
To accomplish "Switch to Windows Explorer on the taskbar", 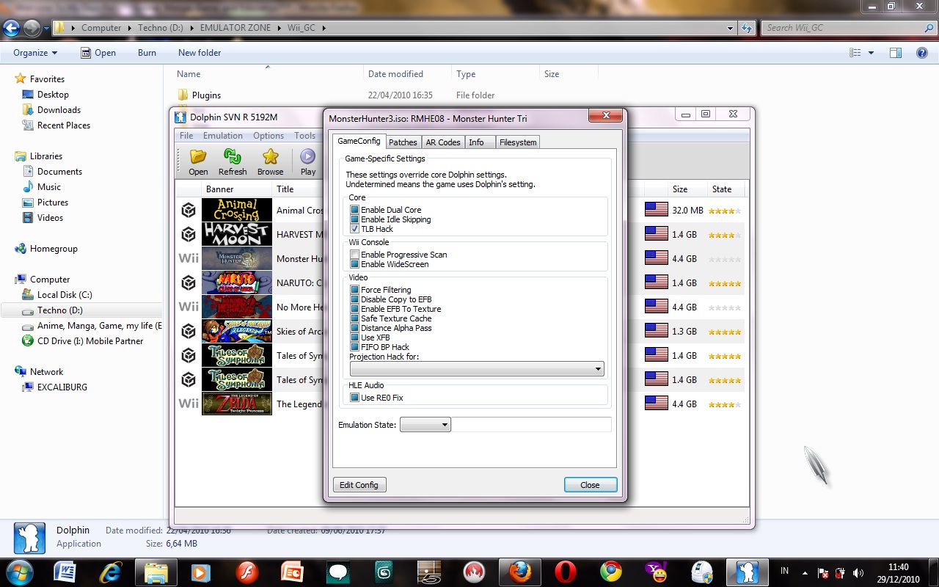I will 156,572.
